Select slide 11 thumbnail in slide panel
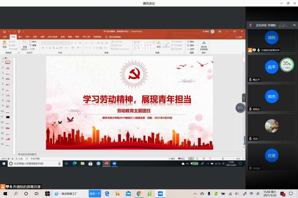Screen dimensions: 298x198 [x=8, y=117]
